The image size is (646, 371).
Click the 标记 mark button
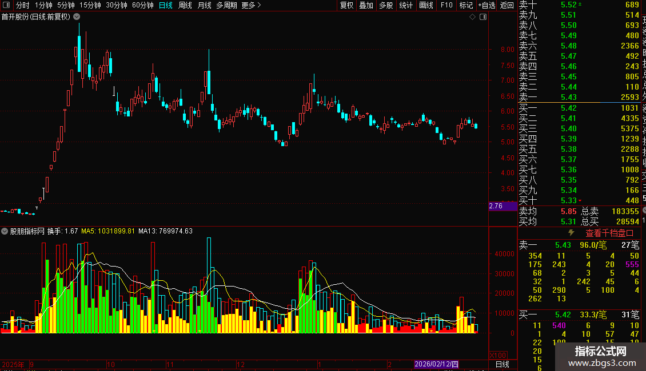coord(466,5)
